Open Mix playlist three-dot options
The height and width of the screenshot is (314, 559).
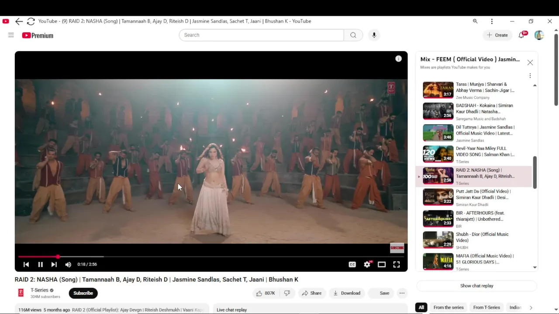[530, 75]
